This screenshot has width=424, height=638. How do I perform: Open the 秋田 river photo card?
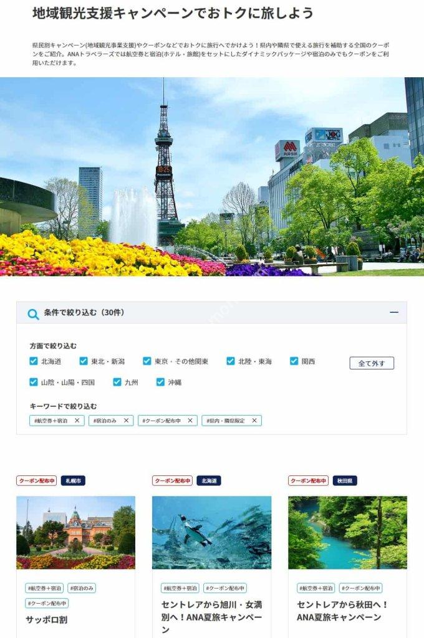(347, 532)
